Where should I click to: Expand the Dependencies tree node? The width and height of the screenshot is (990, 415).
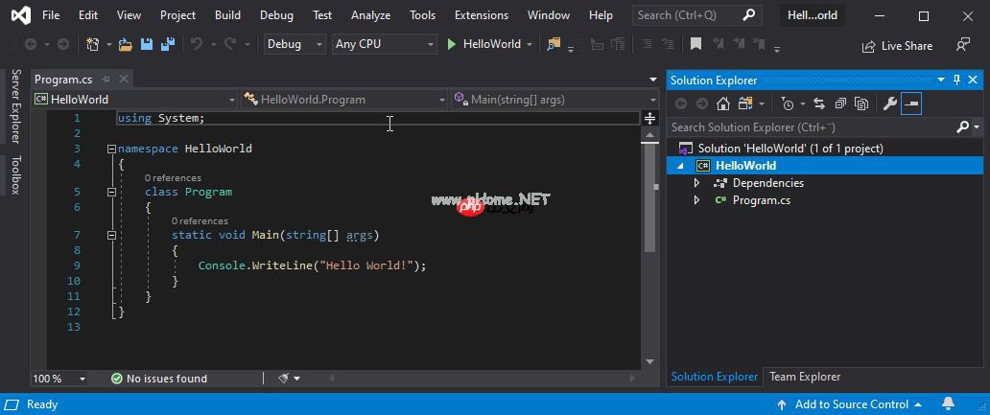click(697, 183)
